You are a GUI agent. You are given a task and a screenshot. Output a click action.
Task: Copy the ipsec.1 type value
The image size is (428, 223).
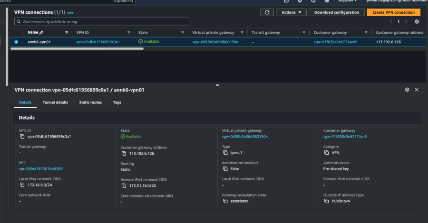click(225, 153)
